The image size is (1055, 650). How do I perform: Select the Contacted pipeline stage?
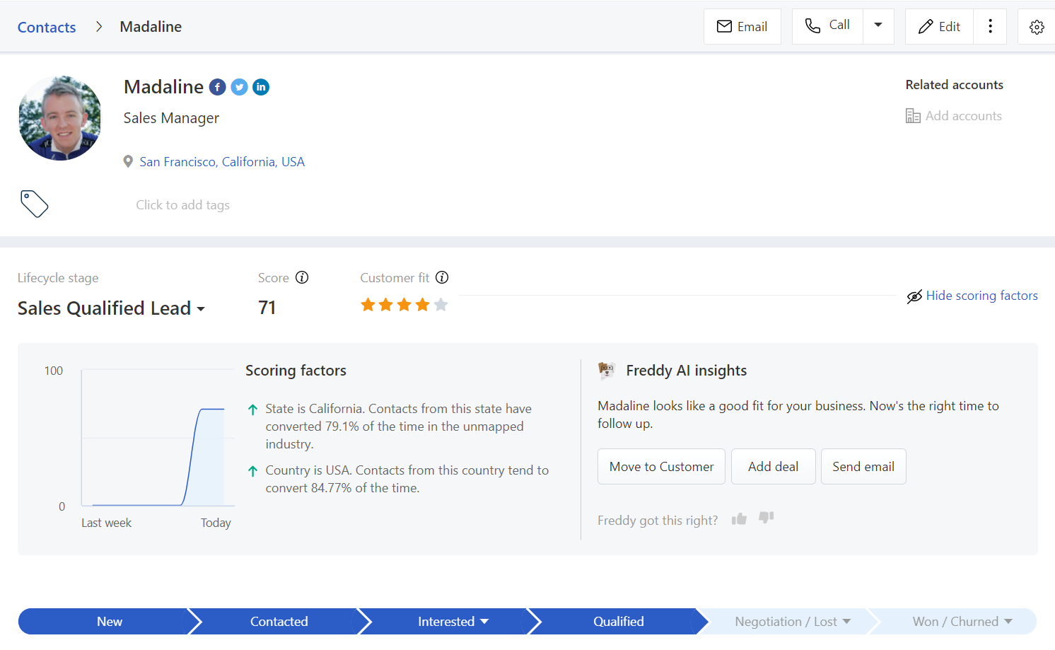pos(279,622)
